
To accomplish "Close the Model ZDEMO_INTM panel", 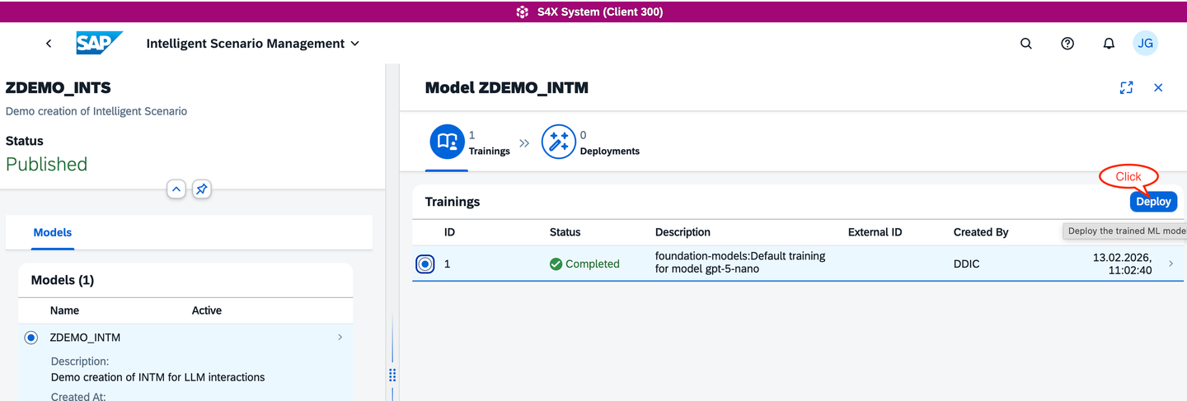I will click(x=1158, y=87).
